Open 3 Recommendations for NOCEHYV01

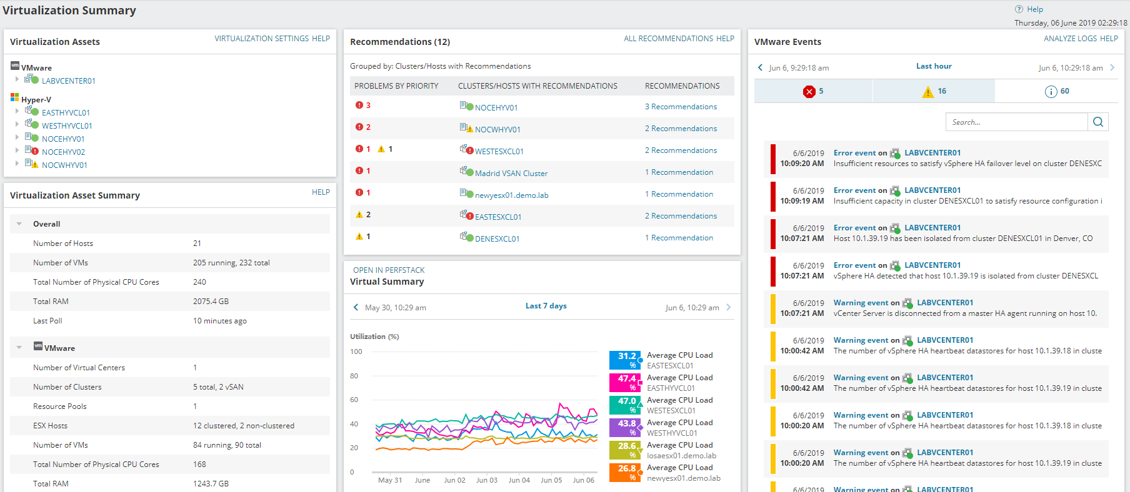[x=681, y=107]
